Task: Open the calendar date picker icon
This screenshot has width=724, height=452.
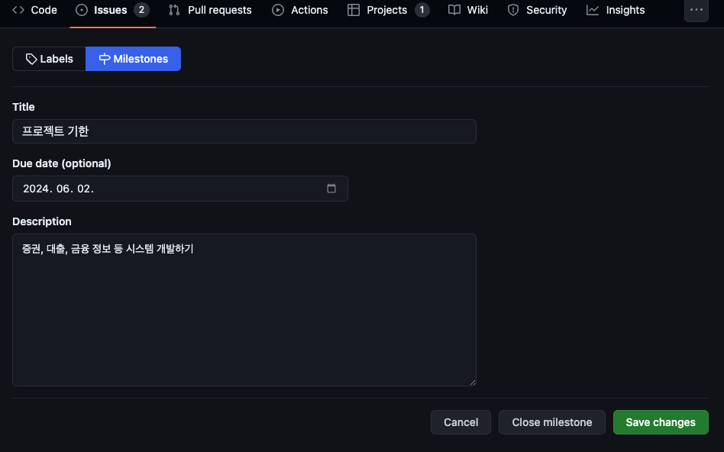Action: [x=331, y=189]
